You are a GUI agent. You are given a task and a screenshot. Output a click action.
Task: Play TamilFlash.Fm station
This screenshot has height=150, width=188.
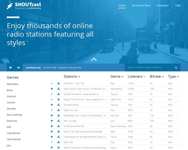click(x=52, y=137)
